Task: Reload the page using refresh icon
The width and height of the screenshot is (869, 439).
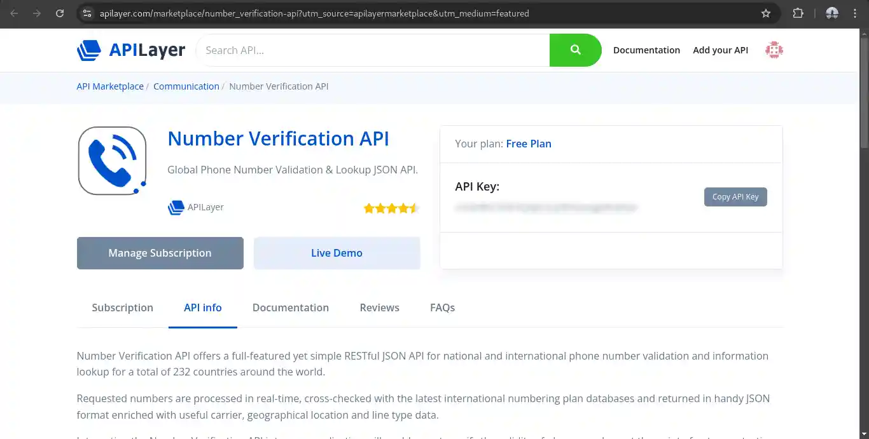Action: tap(60, 13)
